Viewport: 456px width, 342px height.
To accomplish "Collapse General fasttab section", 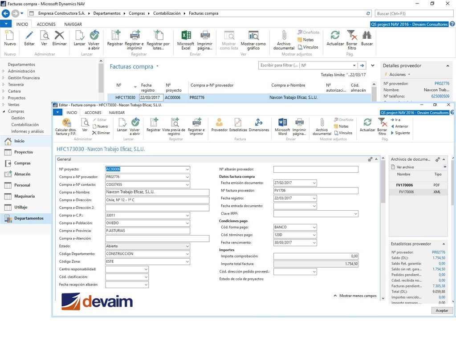I will tap(376, 159).
